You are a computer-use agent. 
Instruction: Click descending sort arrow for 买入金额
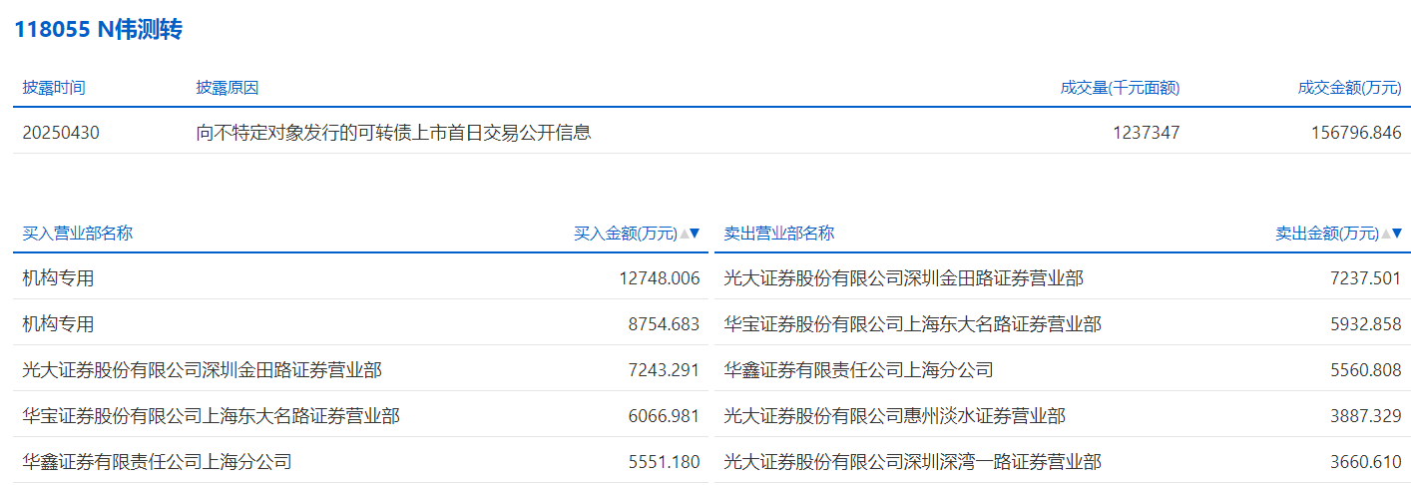pos(696,234)
